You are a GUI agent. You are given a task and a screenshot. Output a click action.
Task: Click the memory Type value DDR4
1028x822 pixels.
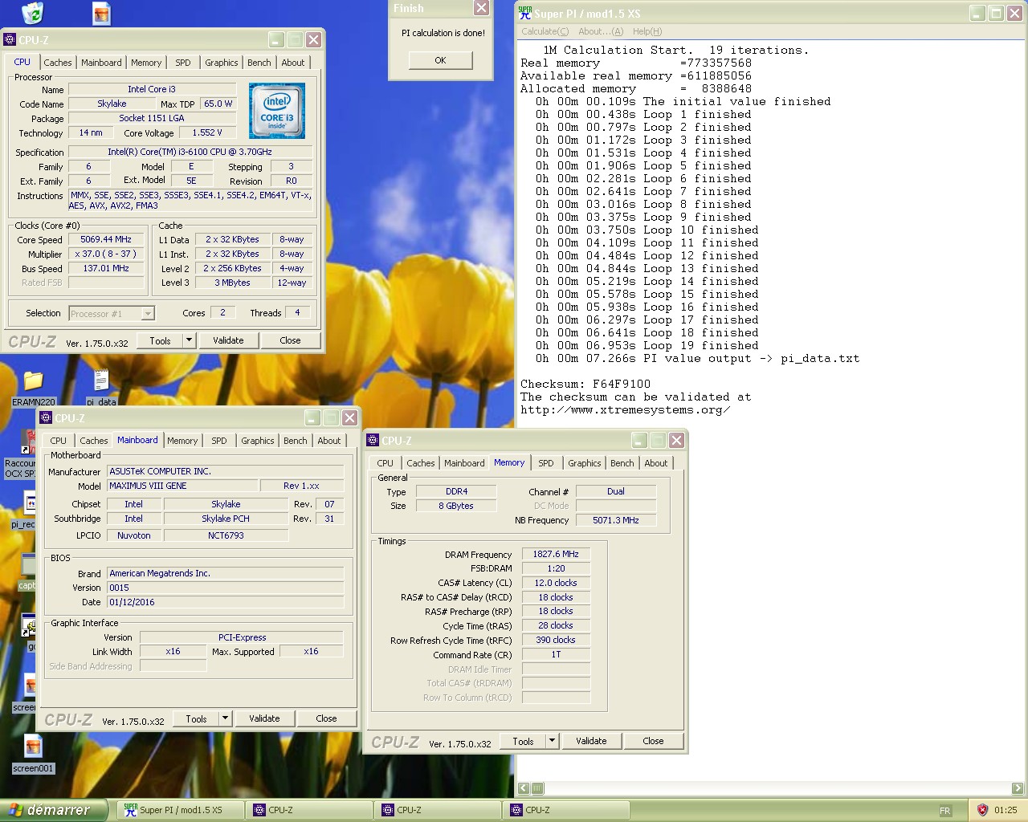point(456,491)
